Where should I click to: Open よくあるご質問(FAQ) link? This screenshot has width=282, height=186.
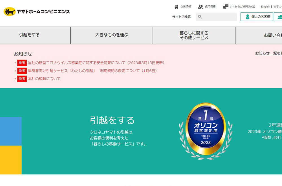pyautogui.click(x=242, y=7)
